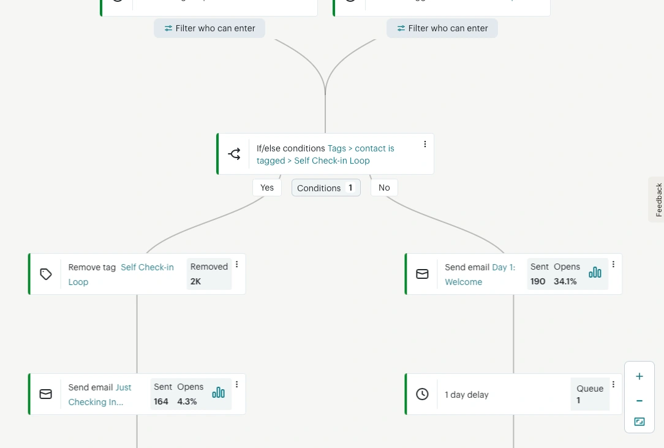Click the if/else branch split icon
Image resolution: width=664 pixels, height=448 pixels.
pos(234,154)
